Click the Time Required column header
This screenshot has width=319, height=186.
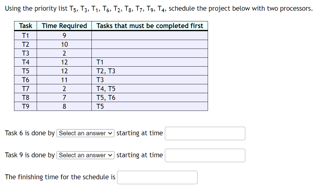(64, 26)
